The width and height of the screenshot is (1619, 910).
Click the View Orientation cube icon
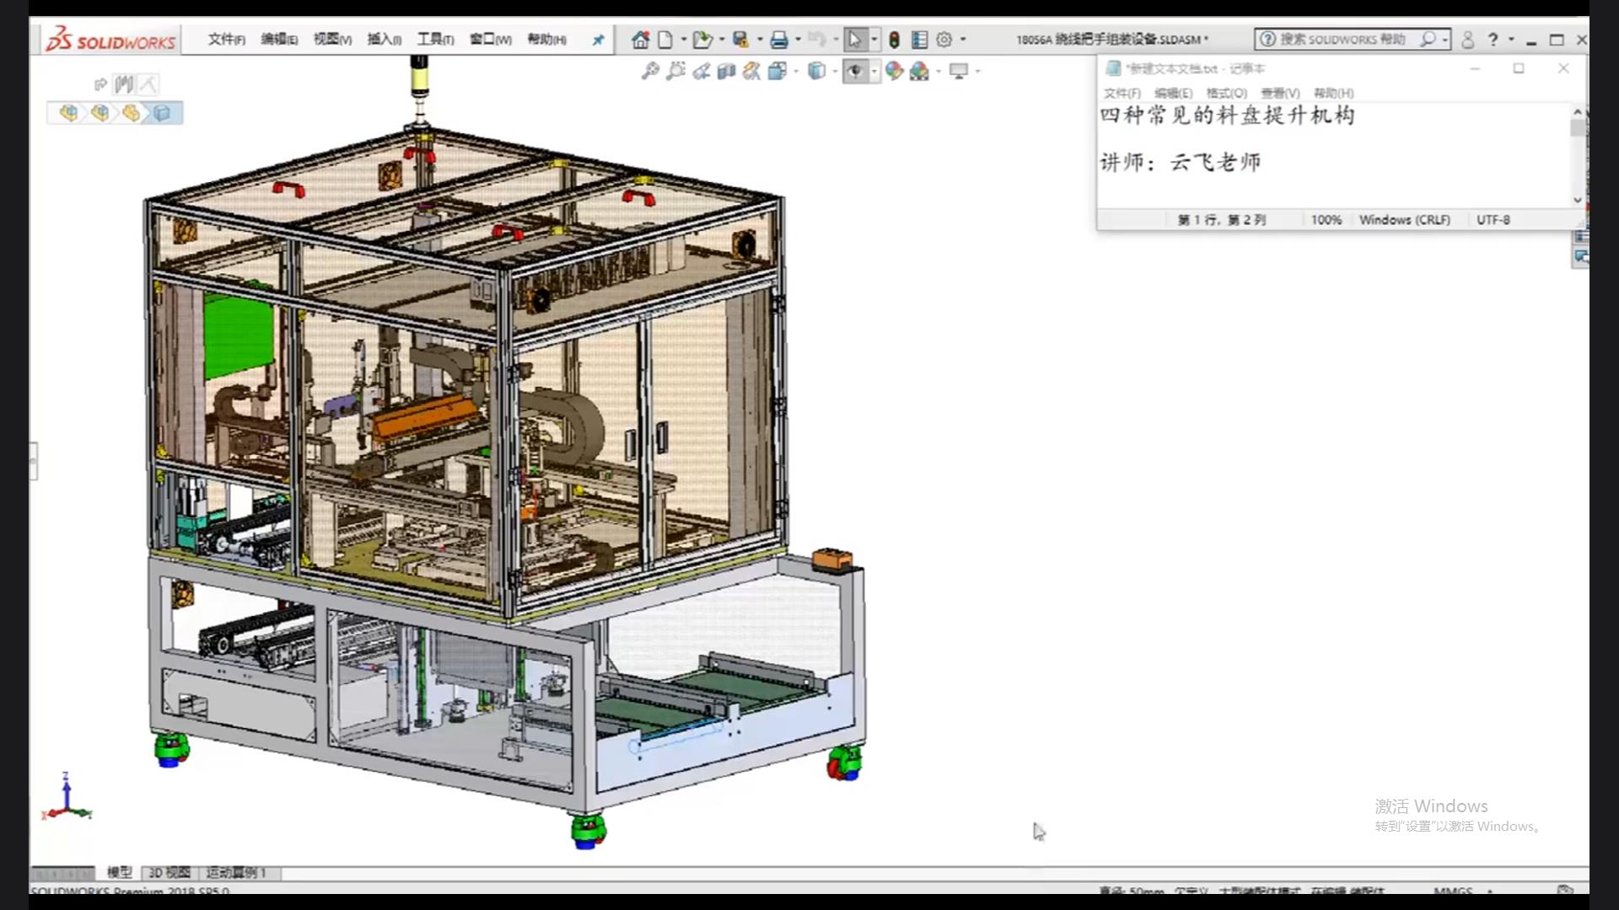(x=777, y=72)
